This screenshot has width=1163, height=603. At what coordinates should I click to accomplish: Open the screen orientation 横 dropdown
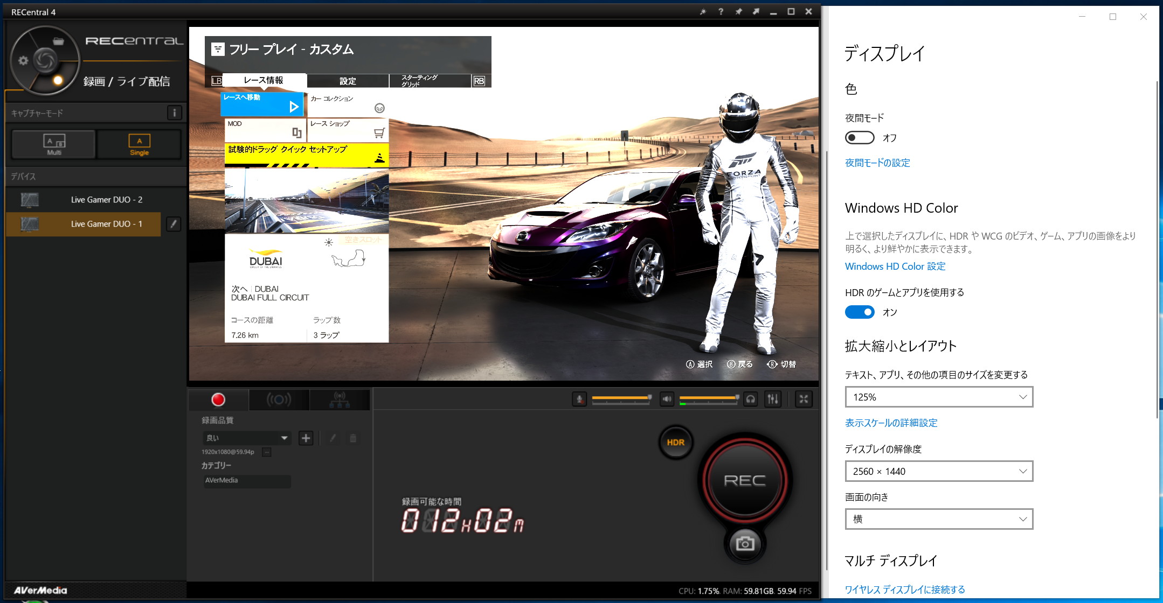tap(939, 520)
